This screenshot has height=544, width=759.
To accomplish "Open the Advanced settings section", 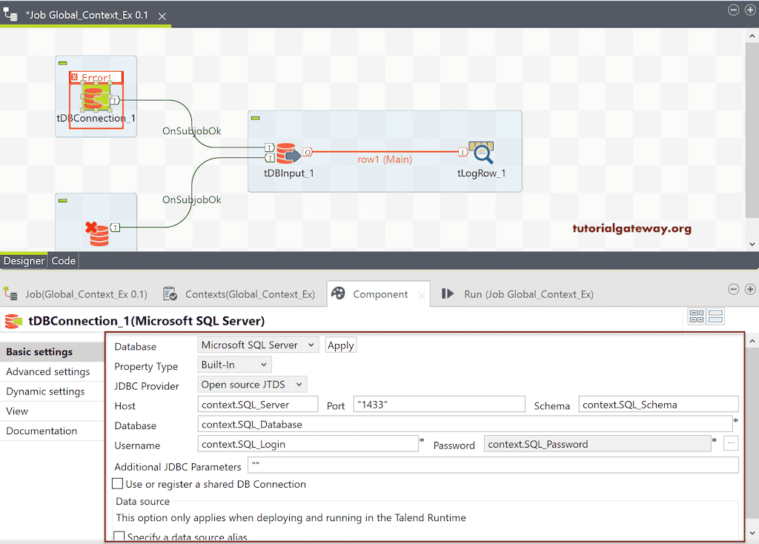I will [46, 371].
